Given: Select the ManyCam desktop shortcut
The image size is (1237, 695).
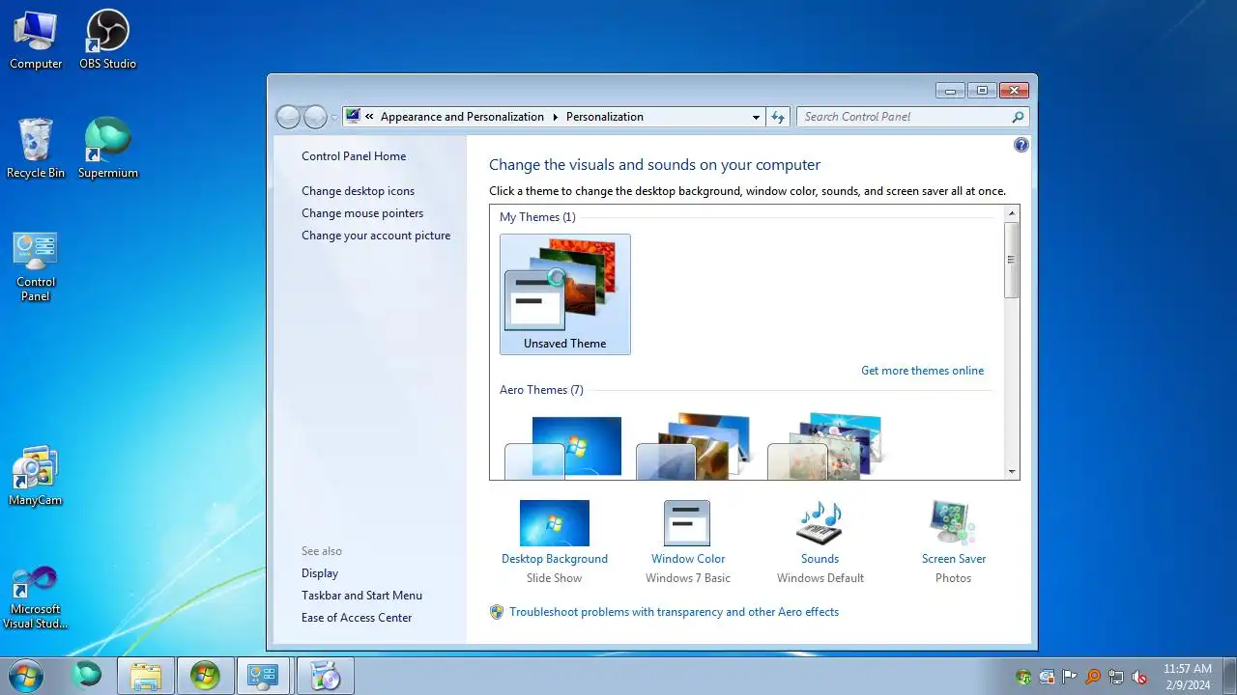Looking at the screenshot, I should pyautogui.click(x=36, y=476).
